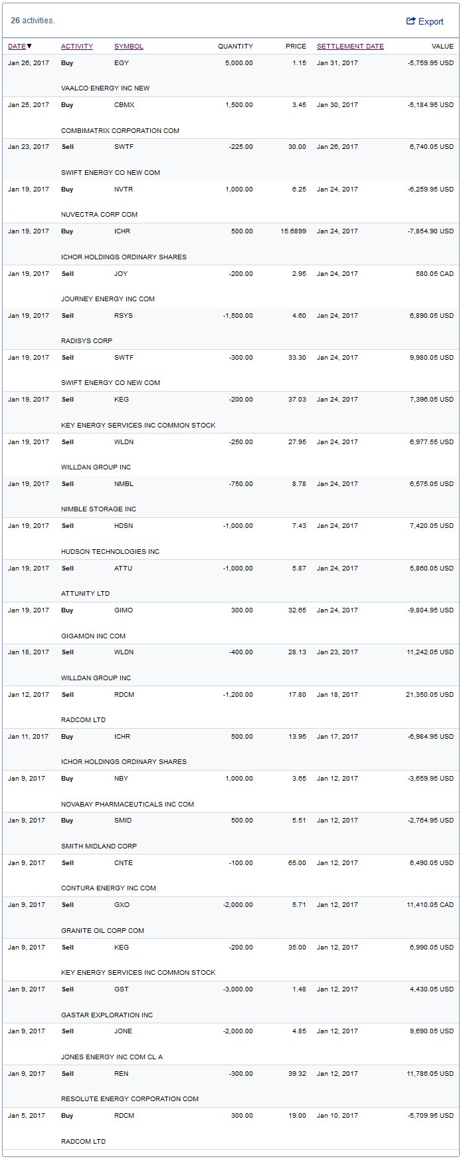Click the Date sort descending arrow

pos(29,47)
